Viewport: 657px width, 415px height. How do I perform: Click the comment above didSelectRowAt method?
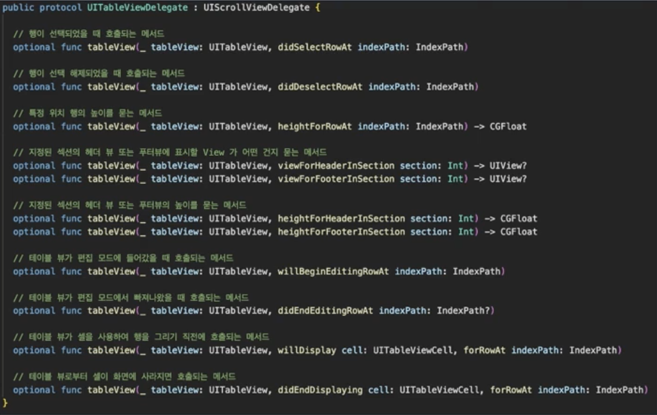click(x=89, y=34)
